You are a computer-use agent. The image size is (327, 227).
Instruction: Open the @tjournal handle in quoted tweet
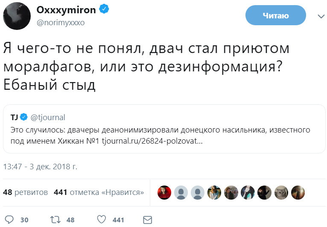pos(48,117)
